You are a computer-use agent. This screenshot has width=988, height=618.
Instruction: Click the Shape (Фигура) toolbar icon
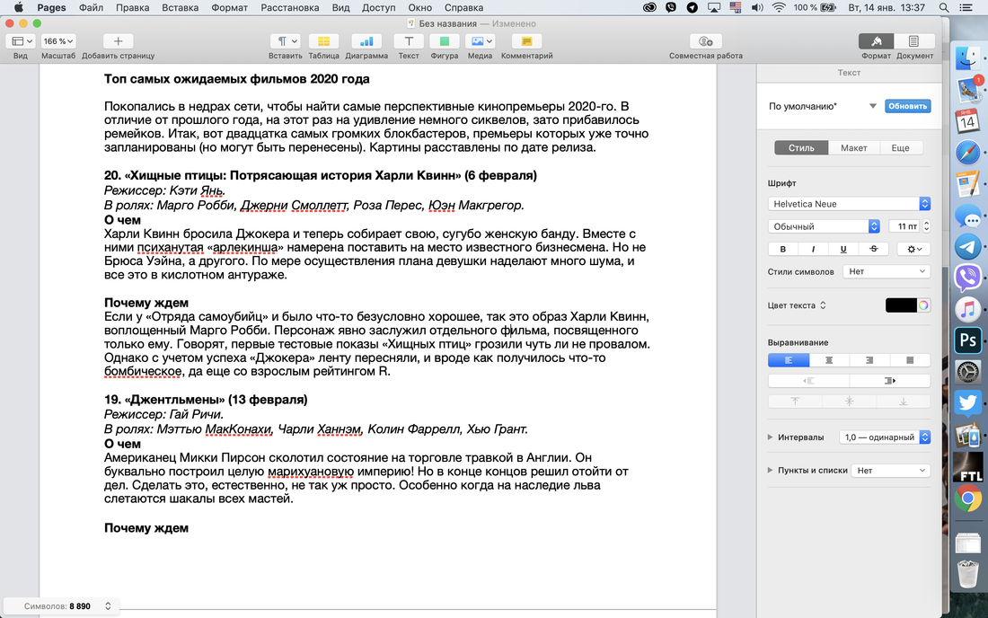coord(444,41)
